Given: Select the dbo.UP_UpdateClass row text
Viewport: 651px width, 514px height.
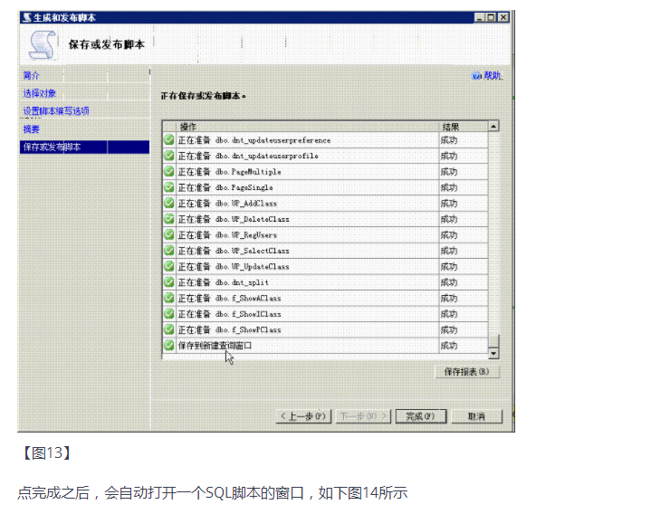Looking at the screenshot, I should click(x=234, y=266).
